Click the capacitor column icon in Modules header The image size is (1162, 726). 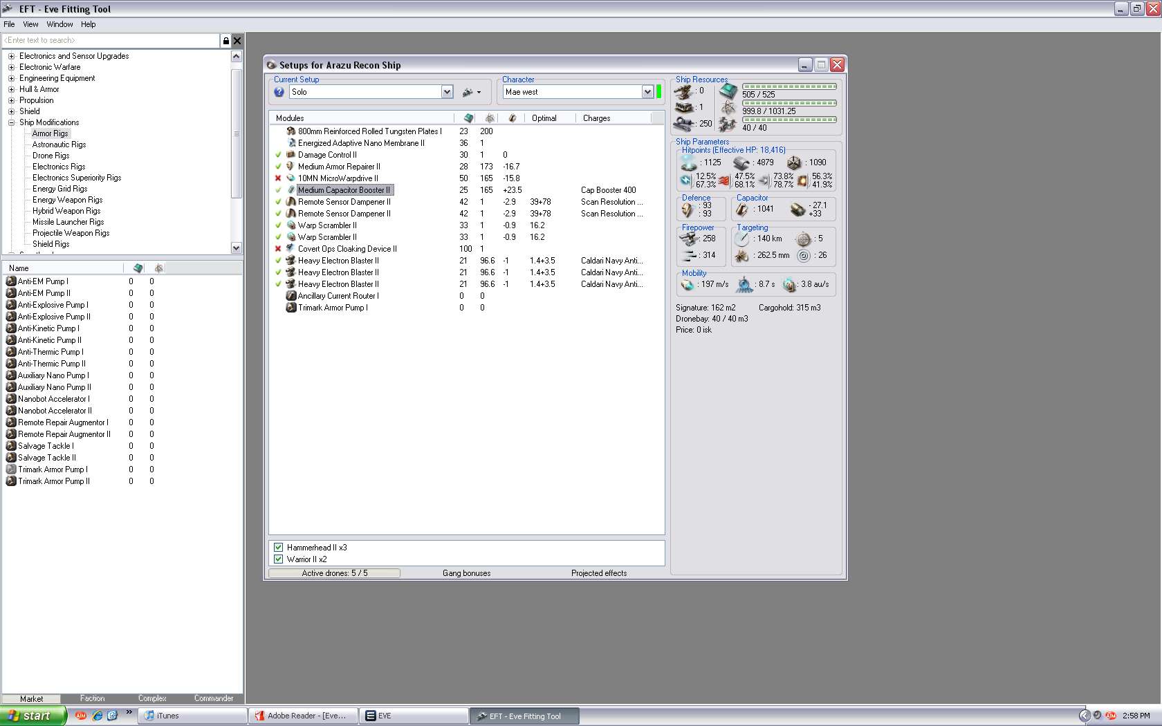point(512,118)
